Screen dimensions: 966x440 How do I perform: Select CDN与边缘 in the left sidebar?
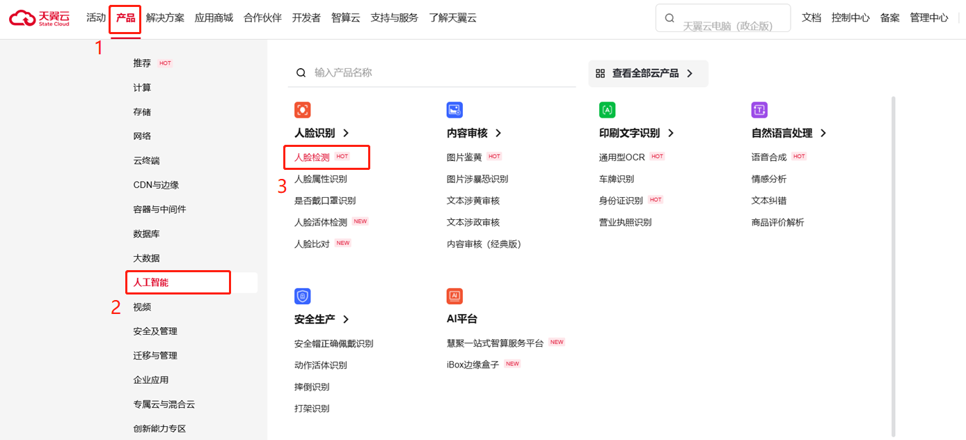coord(156,185)
